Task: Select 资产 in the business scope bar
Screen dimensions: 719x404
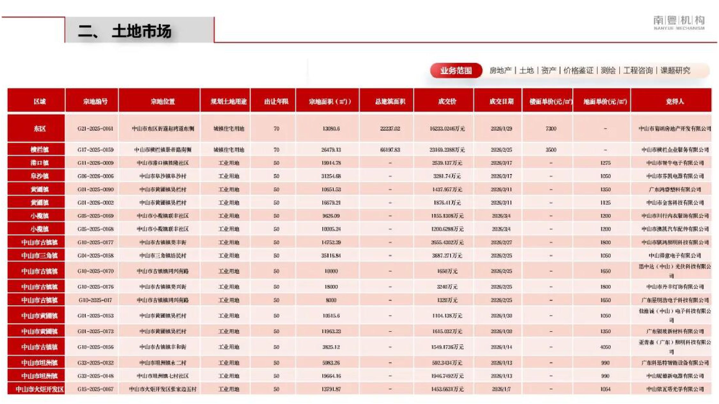Action: [549, 70]
